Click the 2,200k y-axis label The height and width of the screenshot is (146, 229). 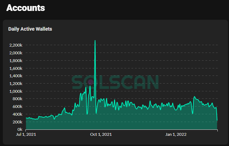(x=16, y=45)
